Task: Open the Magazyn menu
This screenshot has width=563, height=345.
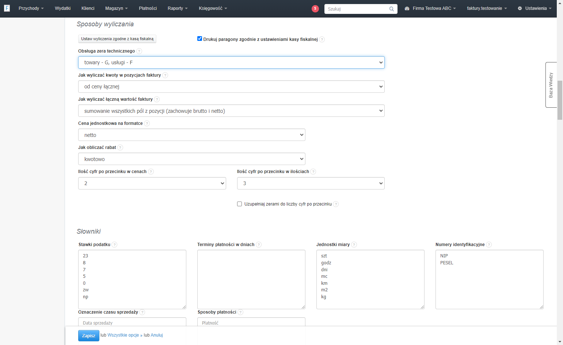Action: (117, 8)
